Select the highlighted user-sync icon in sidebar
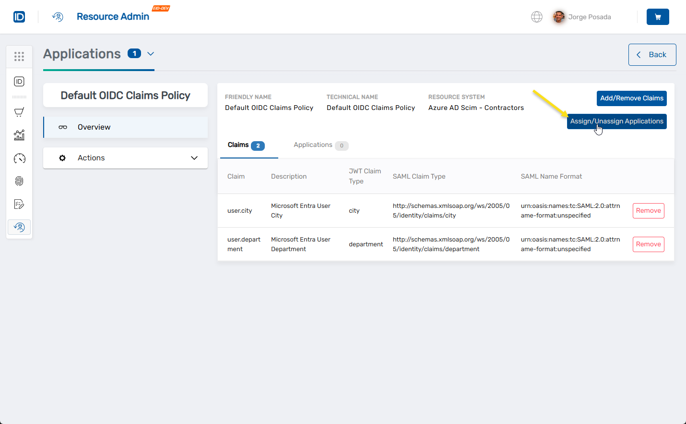The image size is (686, 424). [x=19, y=227]
